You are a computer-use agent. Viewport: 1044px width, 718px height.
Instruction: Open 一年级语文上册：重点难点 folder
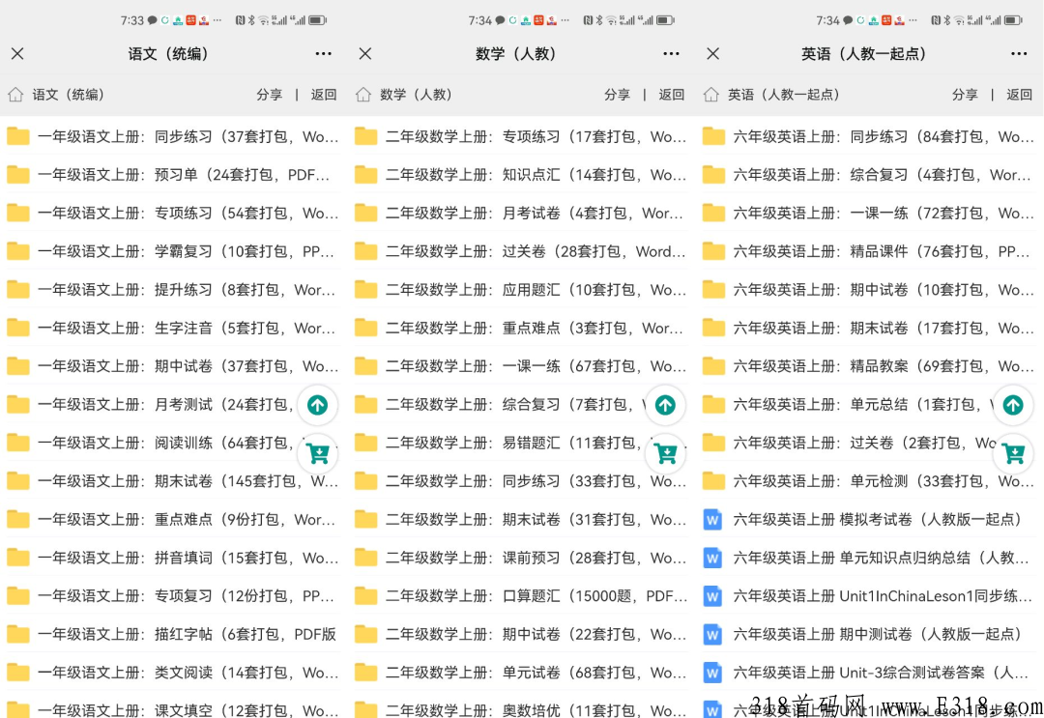[174, 519]
